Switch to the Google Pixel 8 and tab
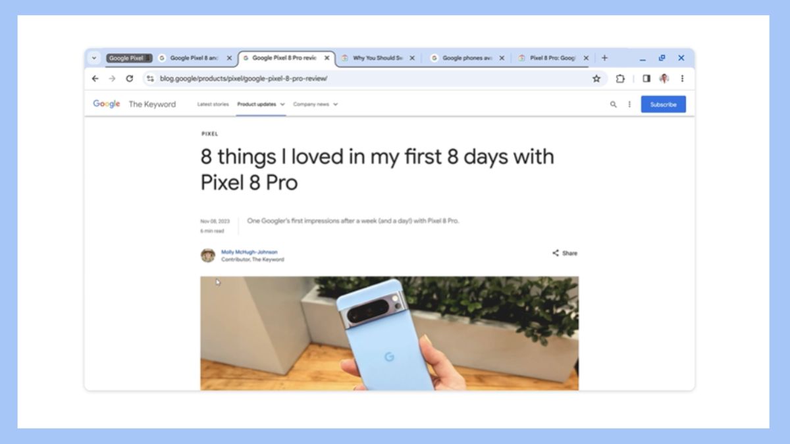790x444 pixels. click(x=194, y=58)
